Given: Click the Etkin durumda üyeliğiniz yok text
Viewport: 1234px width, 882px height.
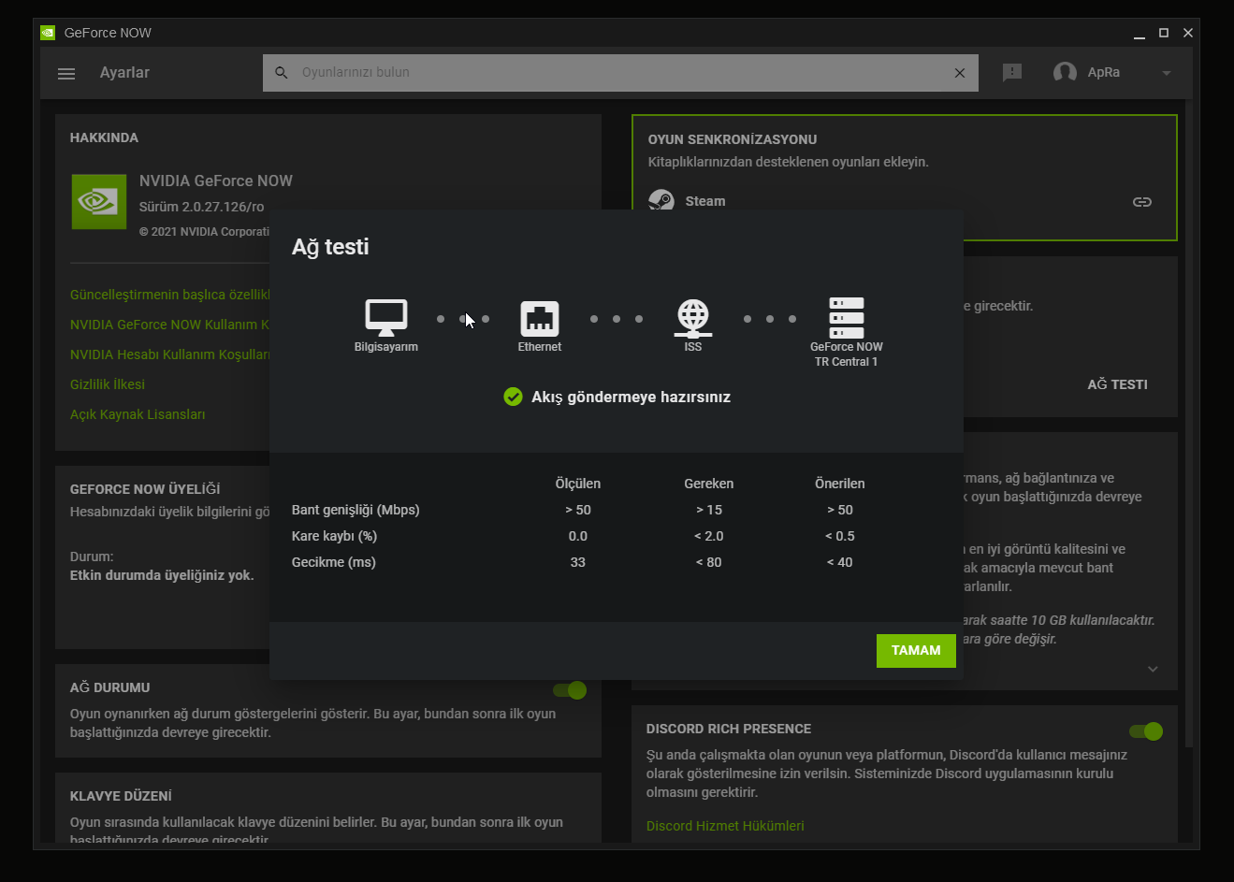Looking at the screenshot, I should pos(162,575).
